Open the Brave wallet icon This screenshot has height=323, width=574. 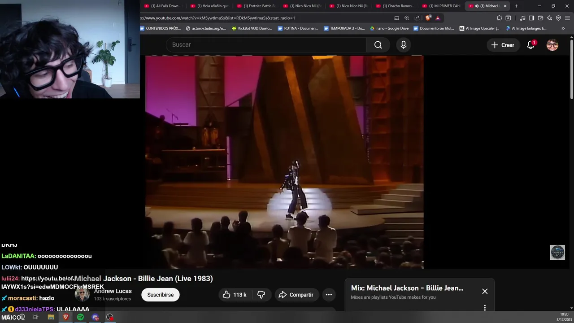tap(540, 18)
